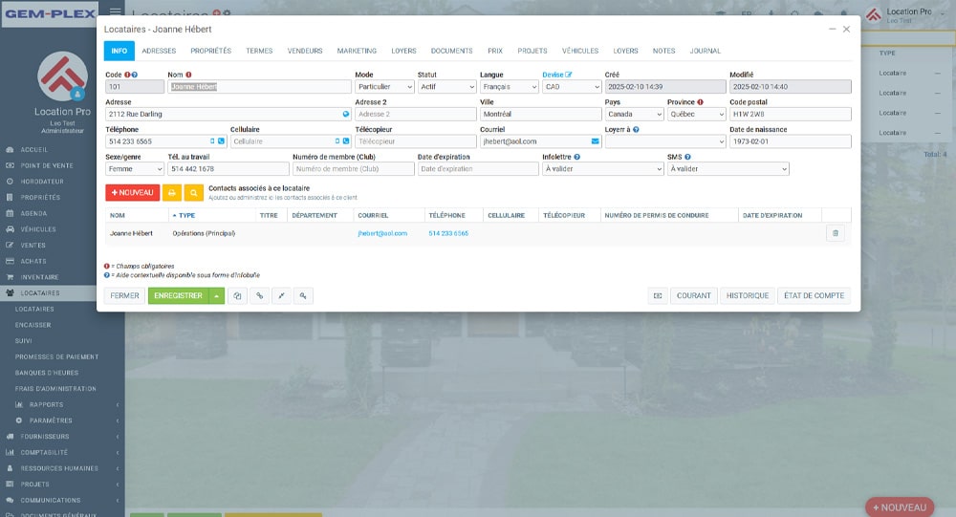Click the edit icon next to Devise
Image resolution: width=956 pixels, height=517 pixels.
pyautogui.click(x=570, y=75)
